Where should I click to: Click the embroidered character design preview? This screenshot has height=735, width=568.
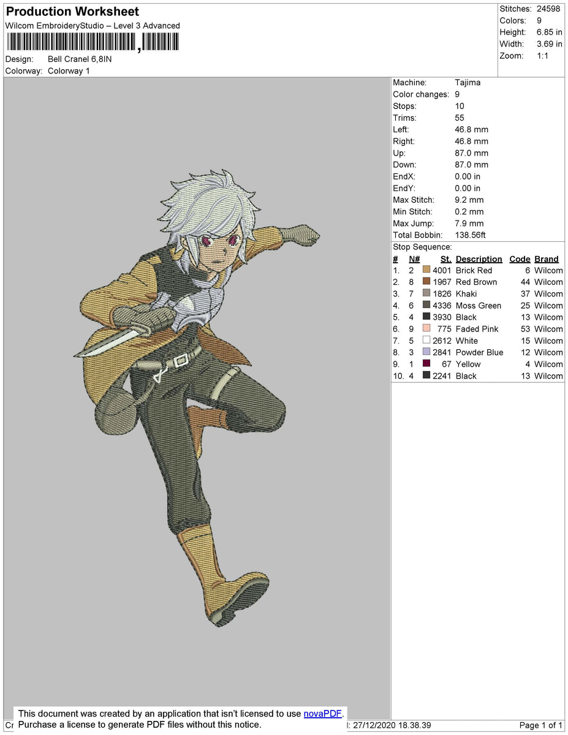[x=196, y=392]
